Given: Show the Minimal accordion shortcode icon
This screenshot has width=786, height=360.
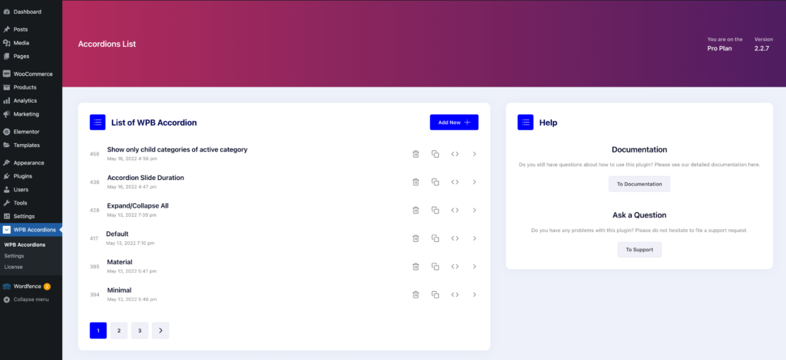Looking at the screenshot, I should coord(454,294).
